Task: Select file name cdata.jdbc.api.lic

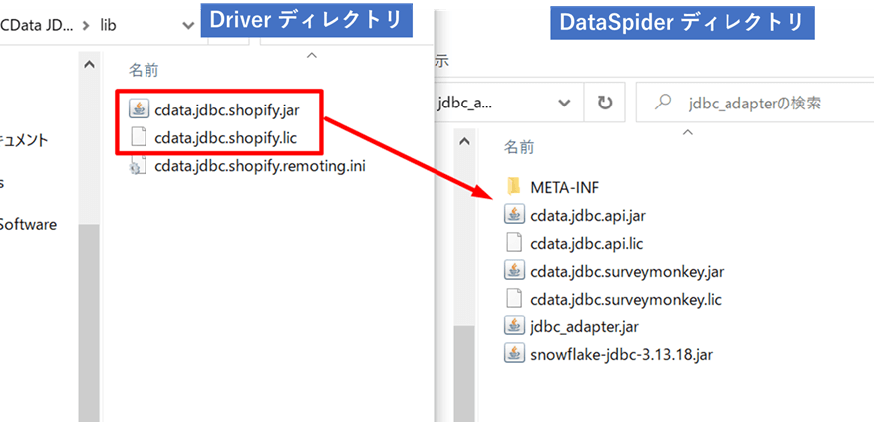Action: [586, 243]
